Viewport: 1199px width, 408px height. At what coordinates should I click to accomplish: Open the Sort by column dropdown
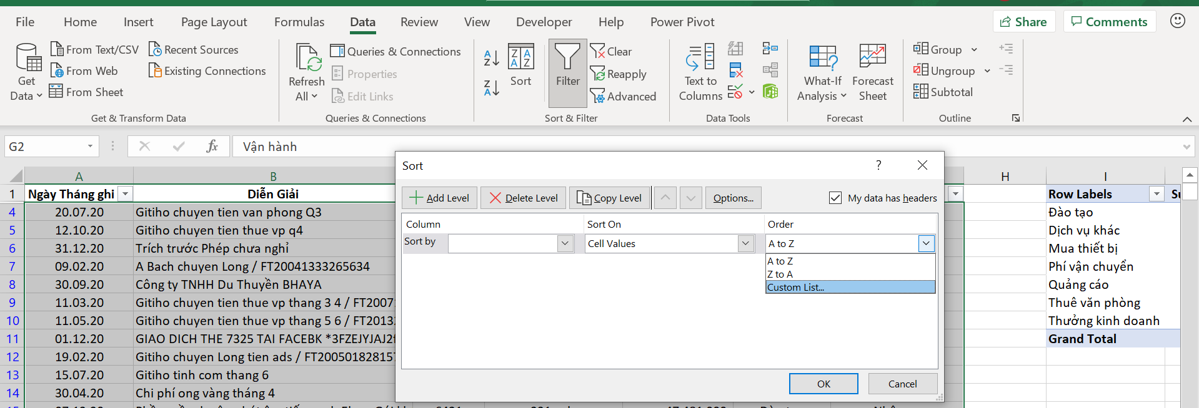565,243
